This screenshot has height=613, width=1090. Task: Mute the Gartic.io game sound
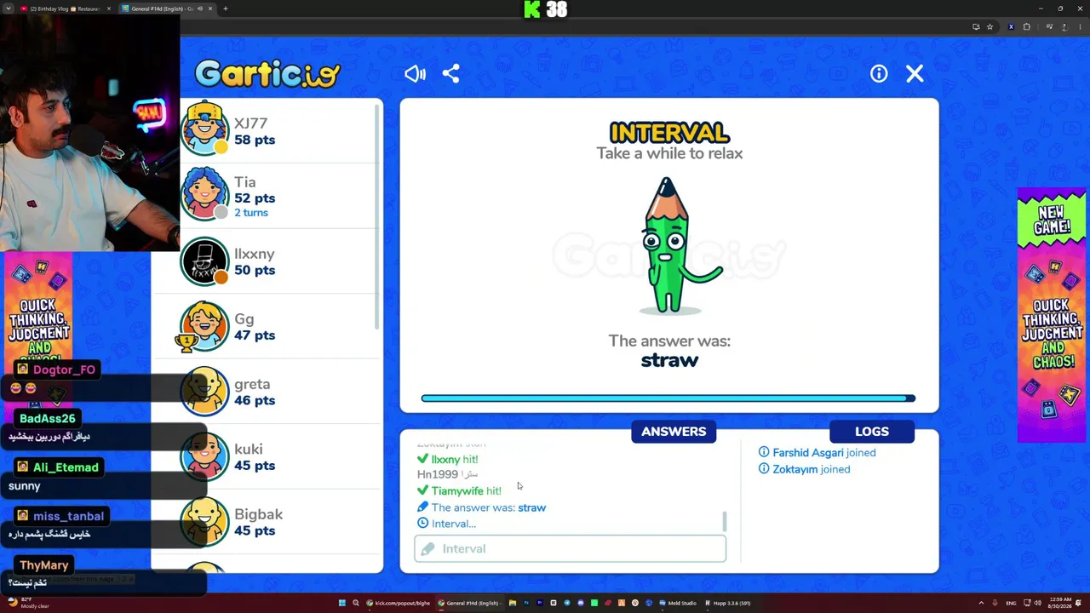tap(415, 74)
